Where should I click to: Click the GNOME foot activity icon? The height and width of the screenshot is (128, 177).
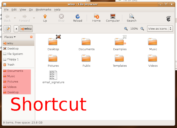168,19
